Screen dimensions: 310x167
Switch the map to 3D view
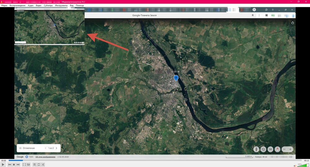(x=270, y=149)
